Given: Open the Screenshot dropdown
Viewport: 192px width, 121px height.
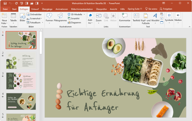Looking at the screenshot, I should tap(34, 18).
